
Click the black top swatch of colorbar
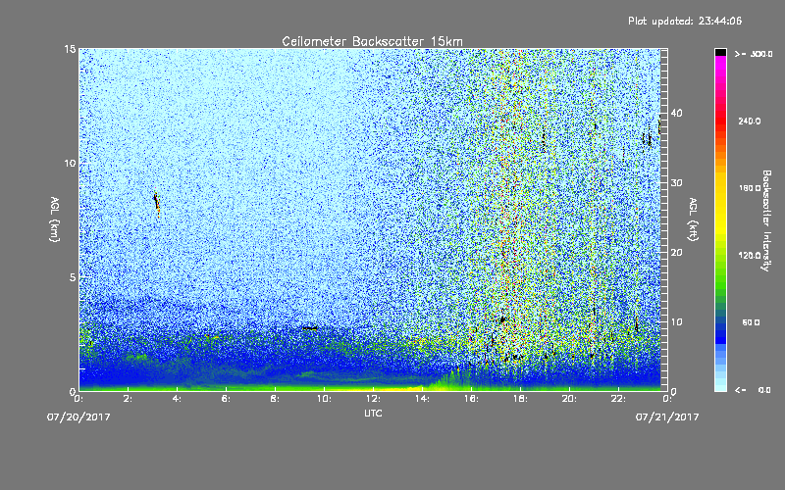720,52
